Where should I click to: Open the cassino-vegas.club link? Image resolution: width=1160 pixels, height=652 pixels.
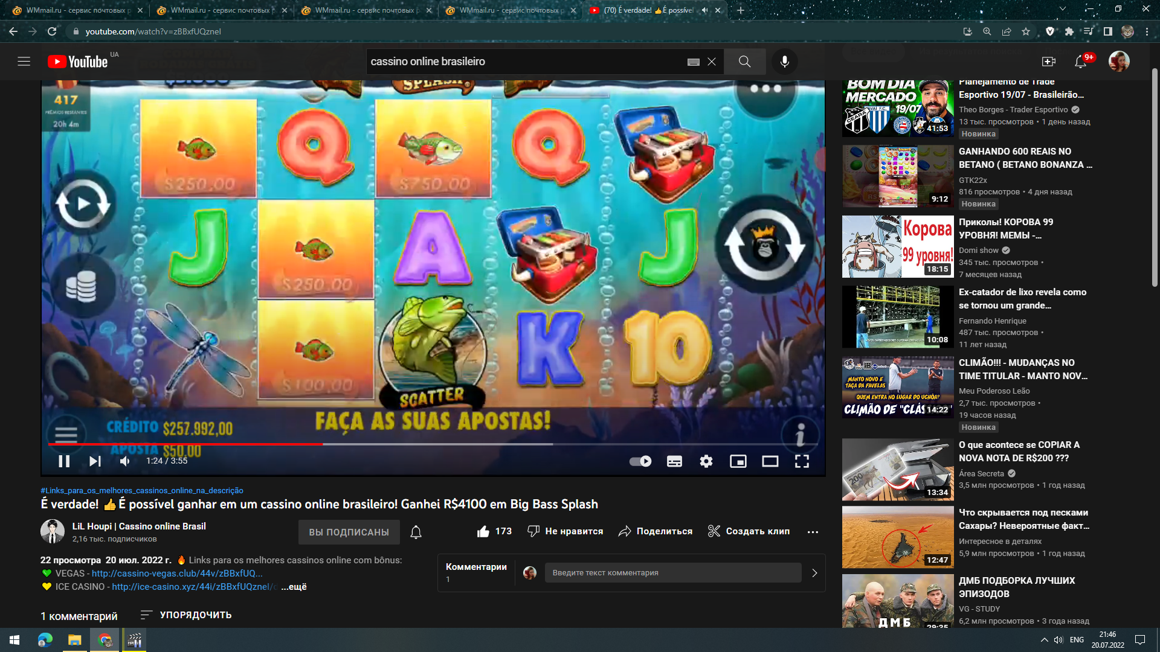pyautogui.click(x=177, y=574)
